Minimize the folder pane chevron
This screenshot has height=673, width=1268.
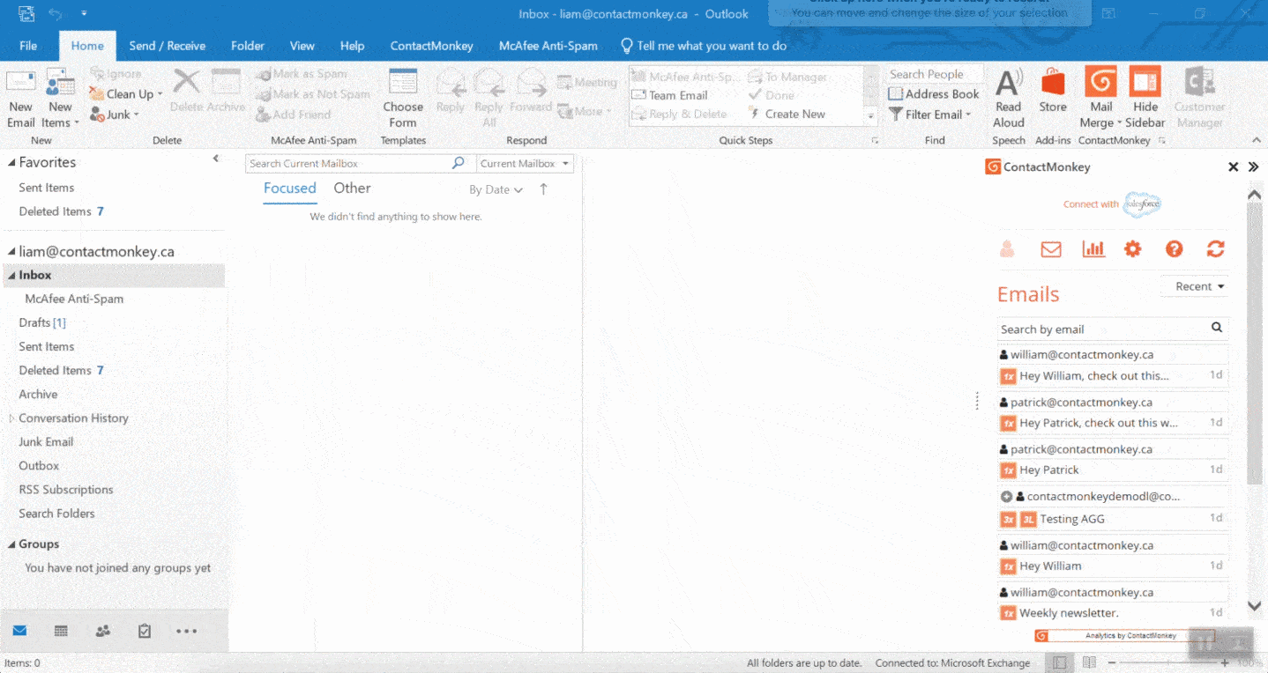pyautogui.click(x=216, y=159)
